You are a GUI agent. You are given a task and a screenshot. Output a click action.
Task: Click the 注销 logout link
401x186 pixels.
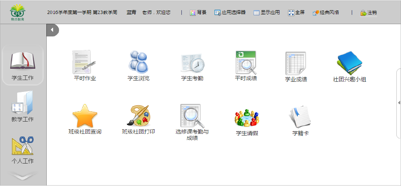click(x=368, y=13)
